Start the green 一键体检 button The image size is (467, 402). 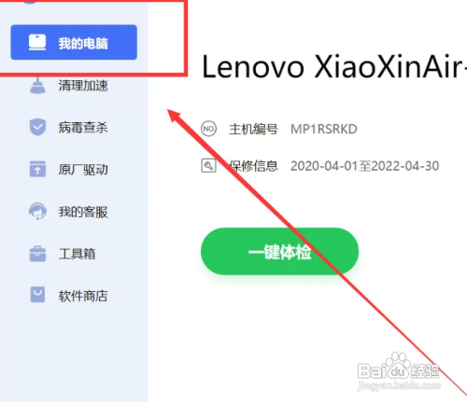coord(279,251)
